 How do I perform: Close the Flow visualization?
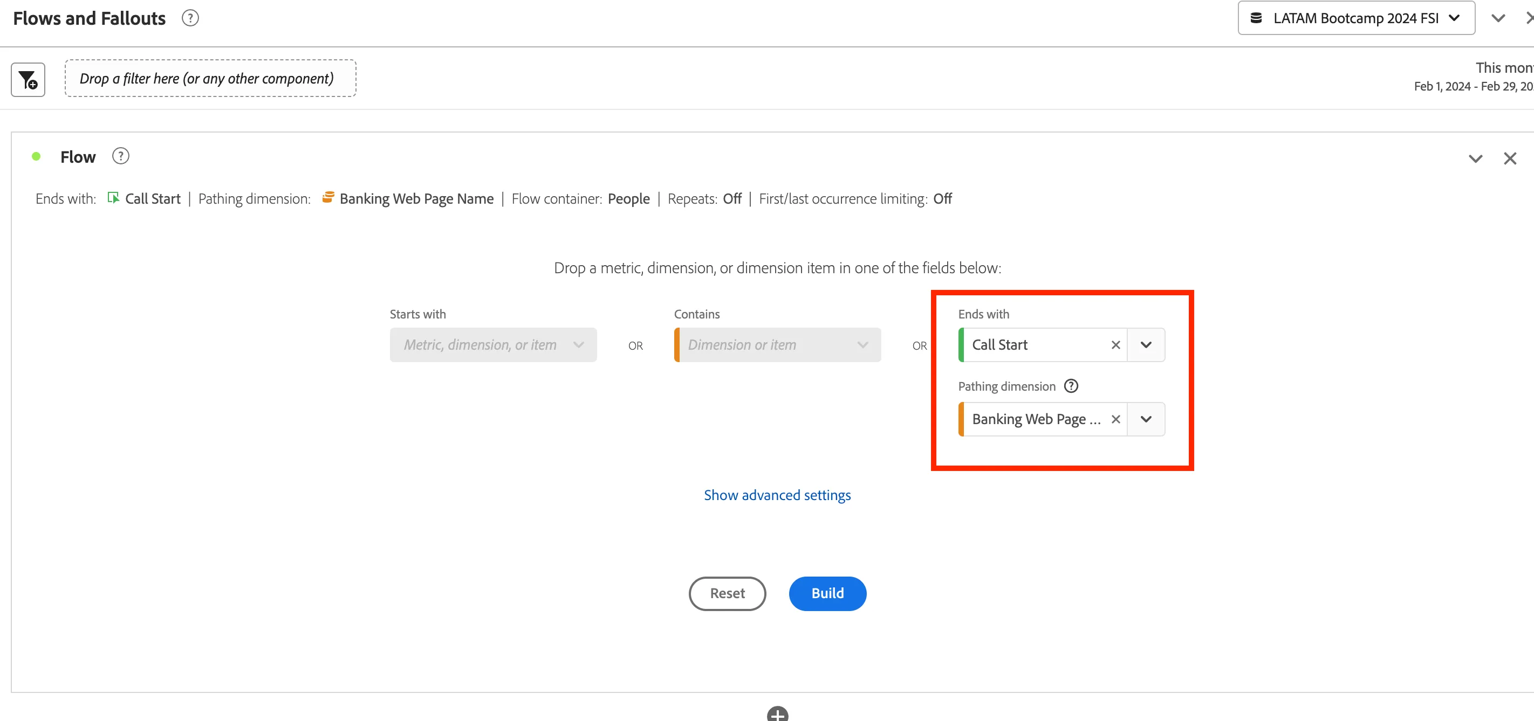coord(1510,159)
